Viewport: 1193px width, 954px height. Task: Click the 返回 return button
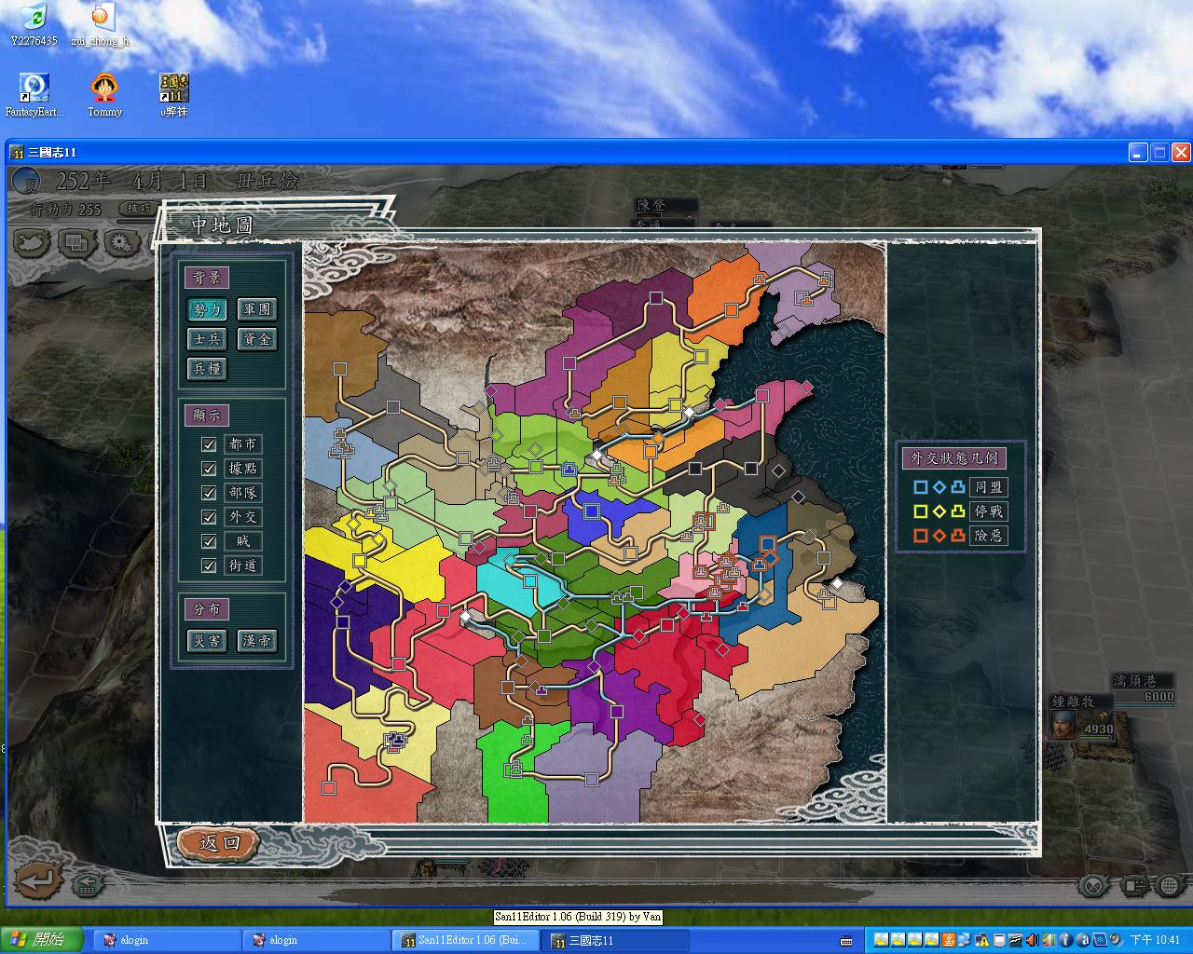click(220, 843)
